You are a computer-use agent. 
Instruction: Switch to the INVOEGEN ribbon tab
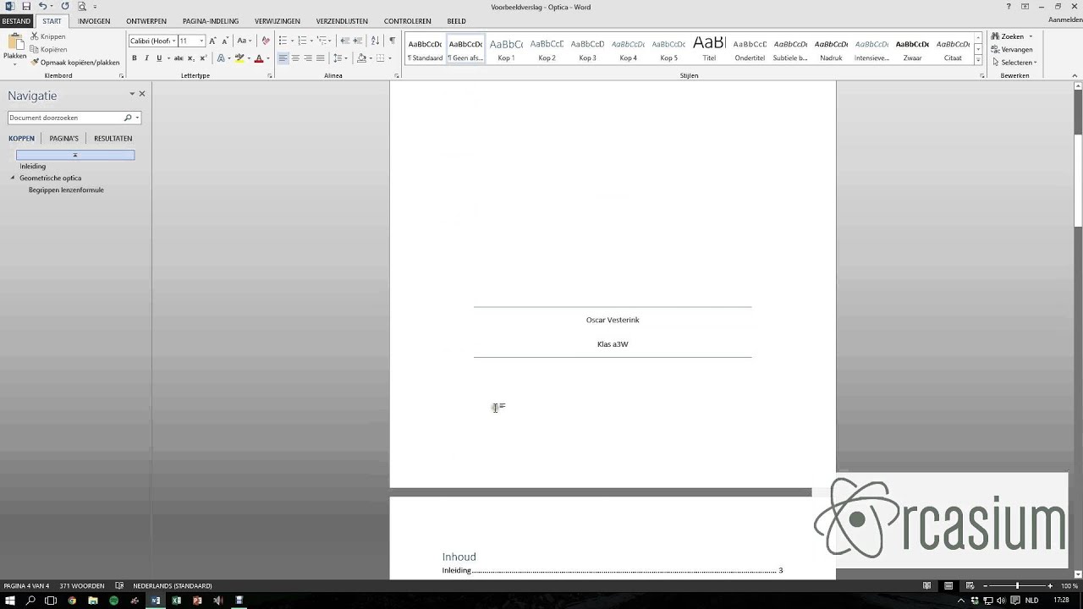(94, 21)
